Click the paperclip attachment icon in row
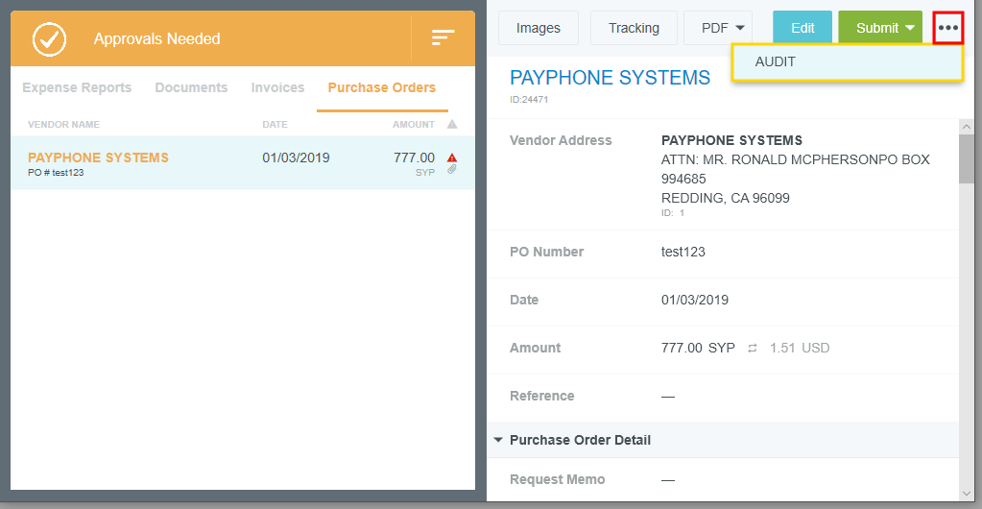The image size is (982, 509). [x=452, y=170]
